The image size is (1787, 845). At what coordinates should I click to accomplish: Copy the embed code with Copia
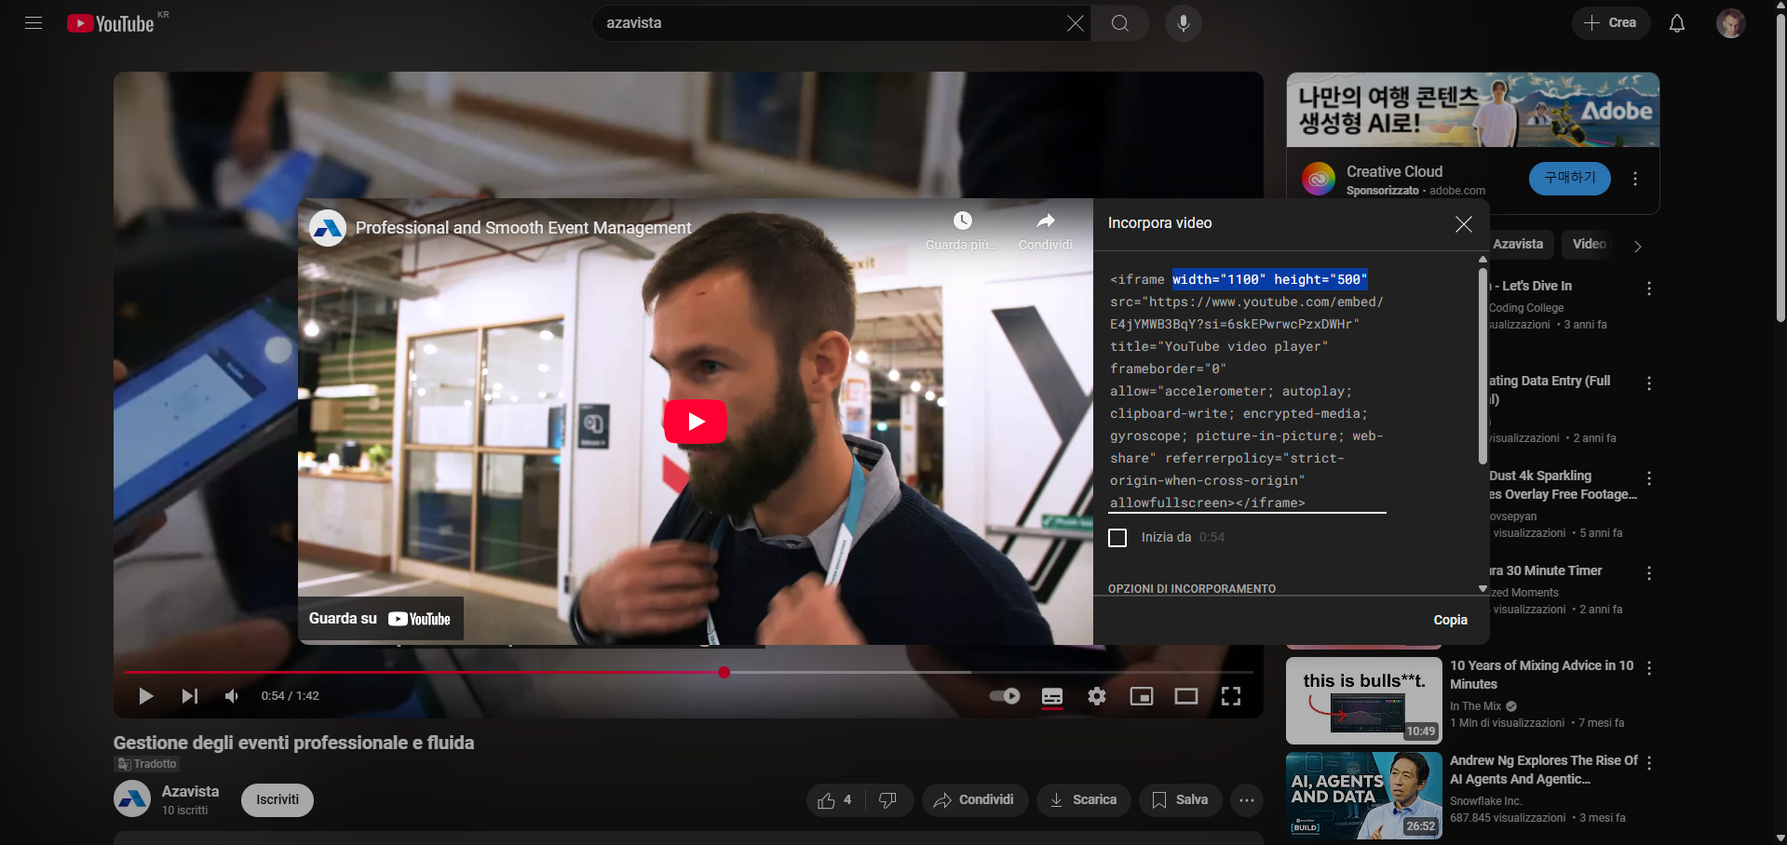click(1450, 620)
